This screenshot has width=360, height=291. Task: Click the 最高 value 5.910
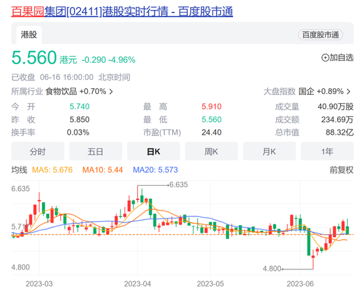211,107
